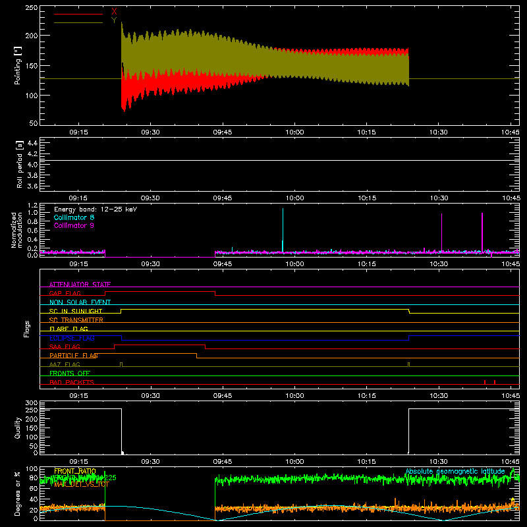This screenshot has width=527, height=527.
Task: Click the red X legend label
Action: coord(114,12)
